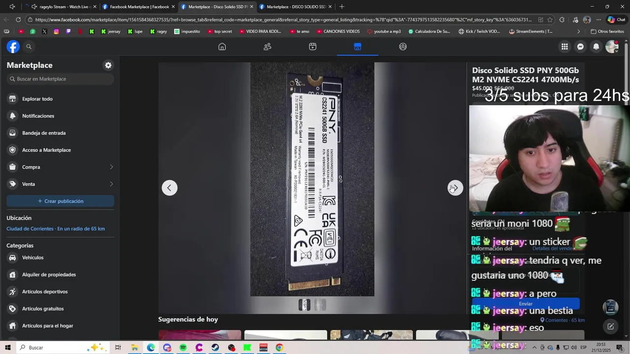Viewport: 630px width, 354px height.
Task: Open jeersay bookmark
Action: pyautogui.click(x=110, y=31)
